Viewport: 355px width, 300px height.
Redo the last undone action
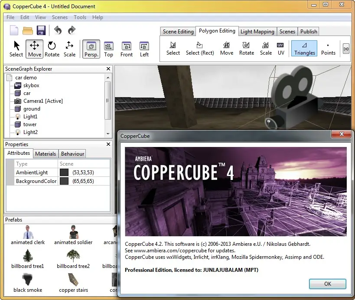[72, 30]
